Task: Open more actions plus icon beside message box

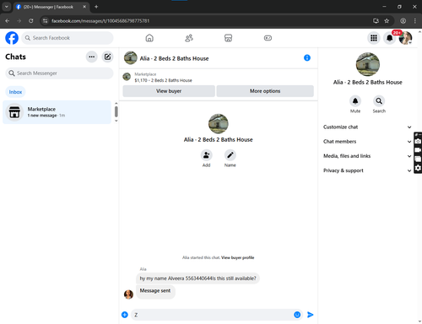Action: [x=125, y=315]
